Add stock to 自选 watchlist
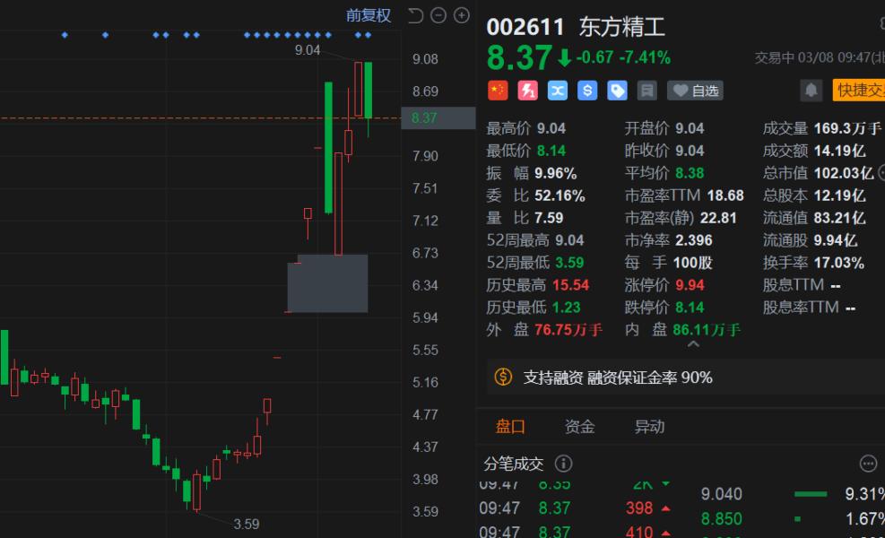Image resolution: width=885 pixels, height=538 pixels. (x=696, y=91)
